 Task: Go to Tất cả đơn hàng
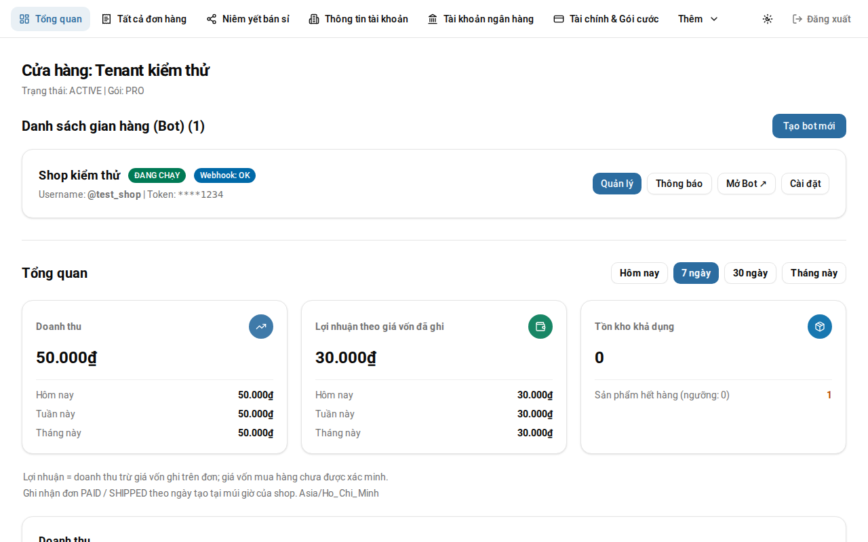(144, 19)
